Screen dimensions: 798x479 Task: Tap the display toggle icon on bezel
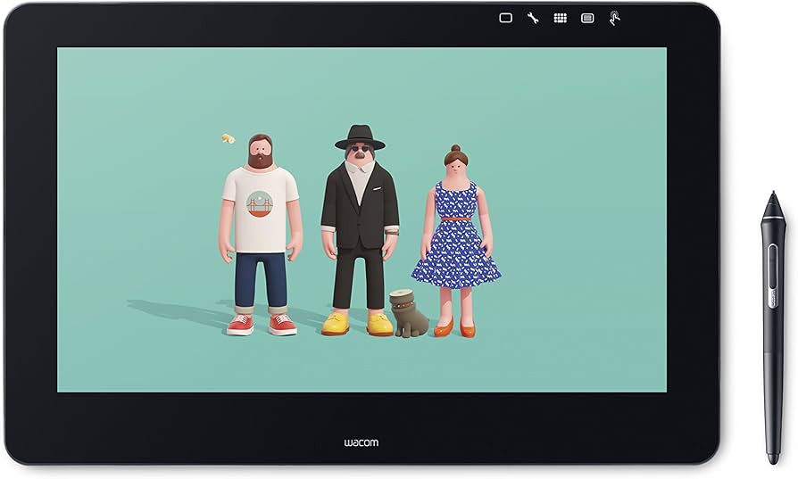pyautogui.click(x=505, y=18)
